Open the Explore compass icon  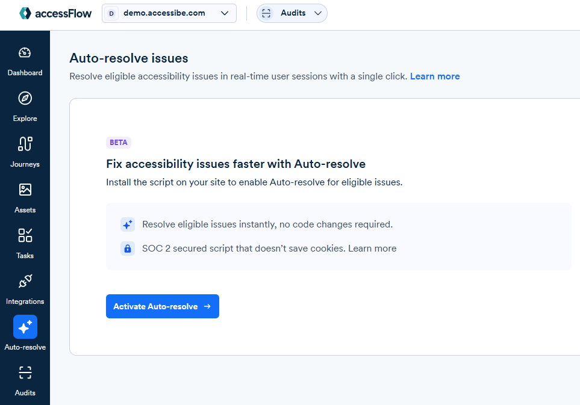pos(25,98)
